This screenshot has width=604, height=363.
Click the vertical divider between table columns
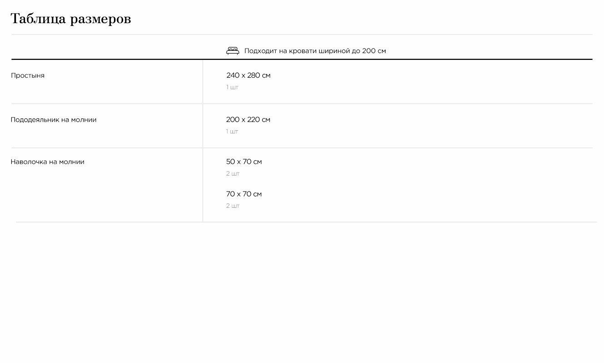coord(203,136)
